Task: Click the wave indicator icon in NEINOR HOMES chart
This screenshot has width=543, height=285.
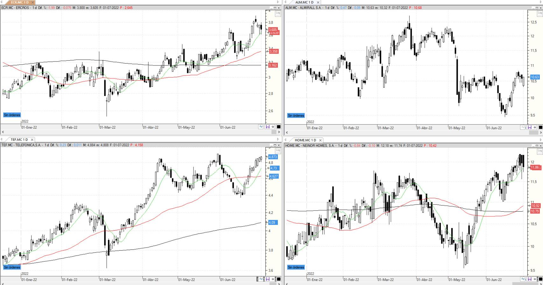Action: coord(523,279)
